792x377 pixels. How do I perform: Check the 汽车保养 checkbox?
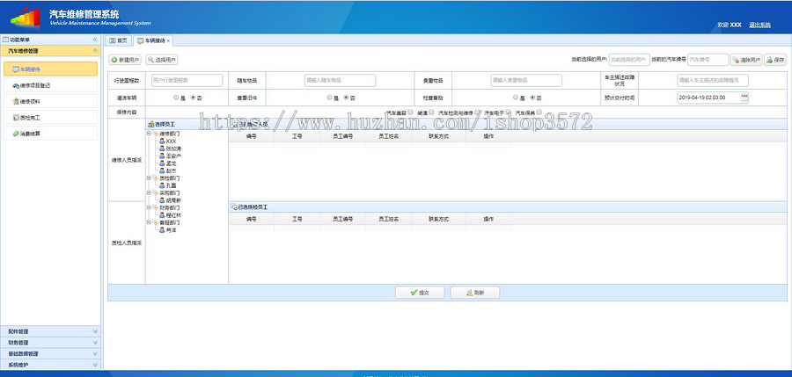(539, 112)
